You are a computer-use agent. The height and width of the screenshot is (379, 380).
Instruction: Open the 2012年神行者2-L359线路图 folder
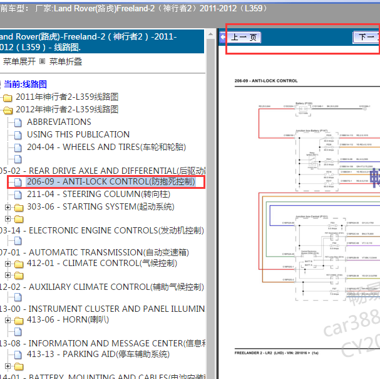click(67, 109)
